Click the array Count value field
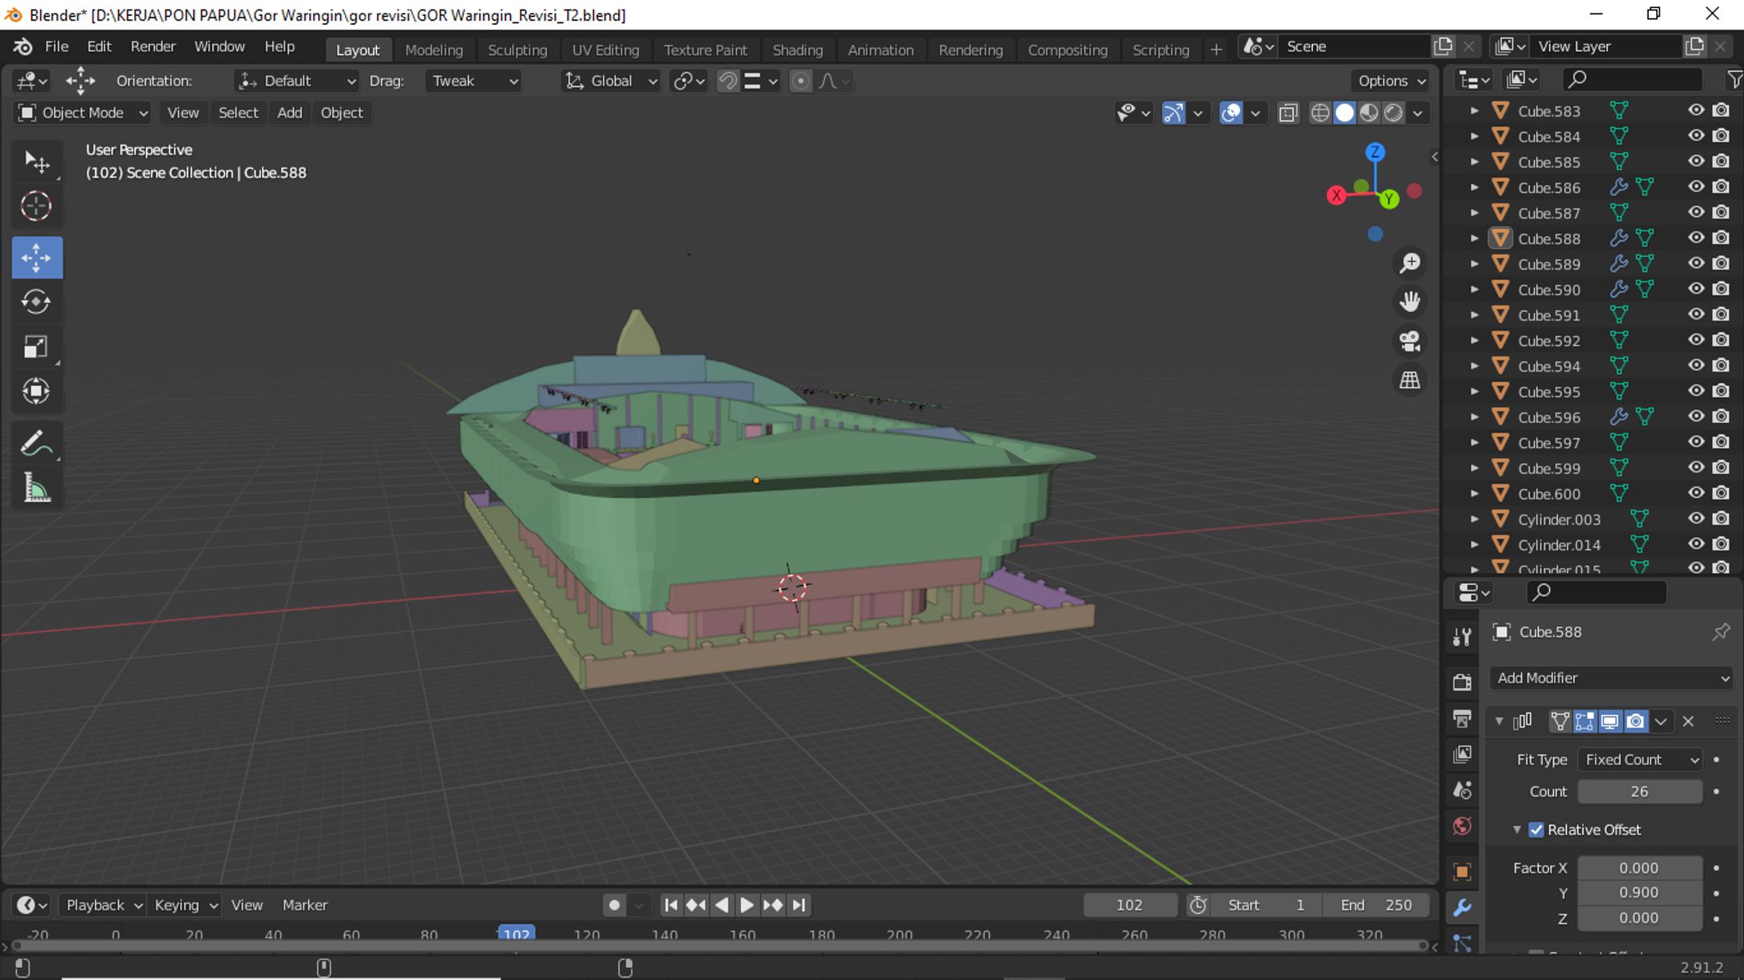Screen dimensions: 1744x980 1639,792
